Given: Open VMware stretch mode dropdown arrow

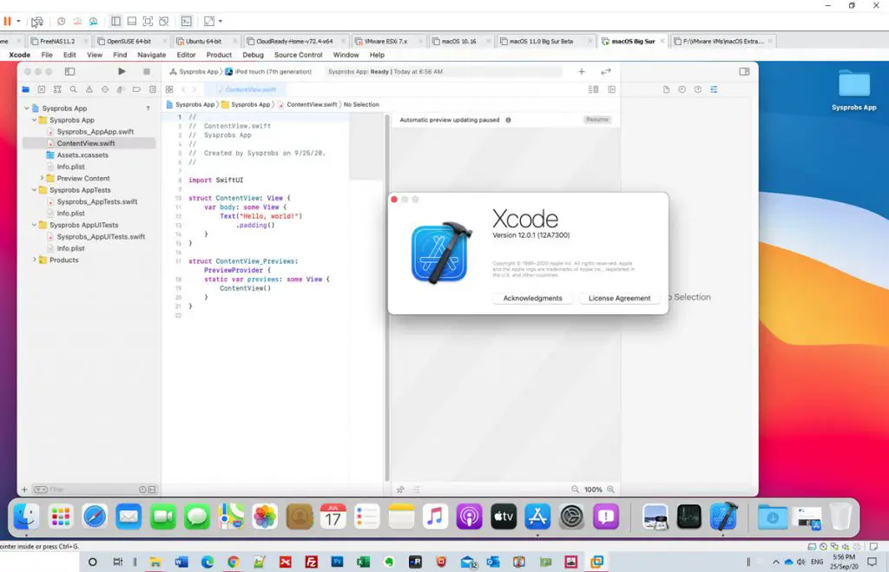Looking at the screenshot, I should tap(221, 22).
